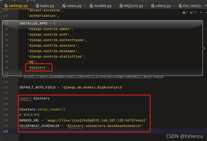
Task: Click the fold marker beside line 151 comment
Action: (x=18, y=77)
